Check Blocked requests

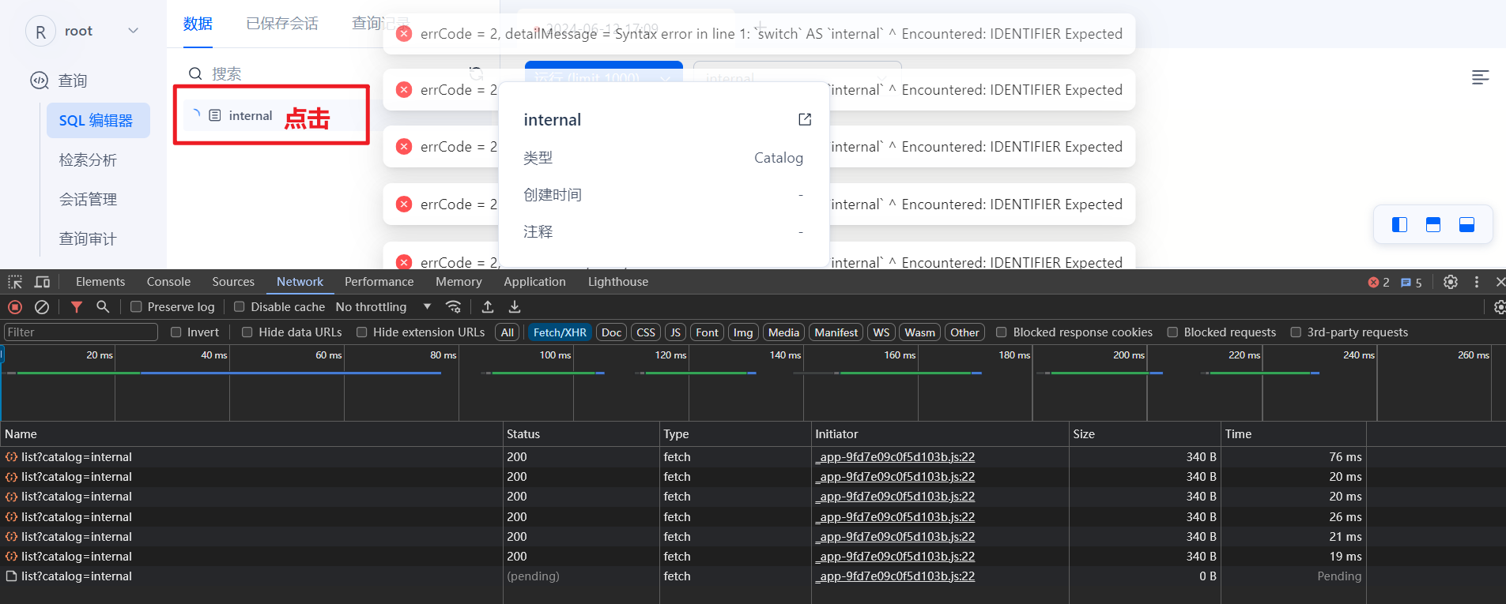1172,332
